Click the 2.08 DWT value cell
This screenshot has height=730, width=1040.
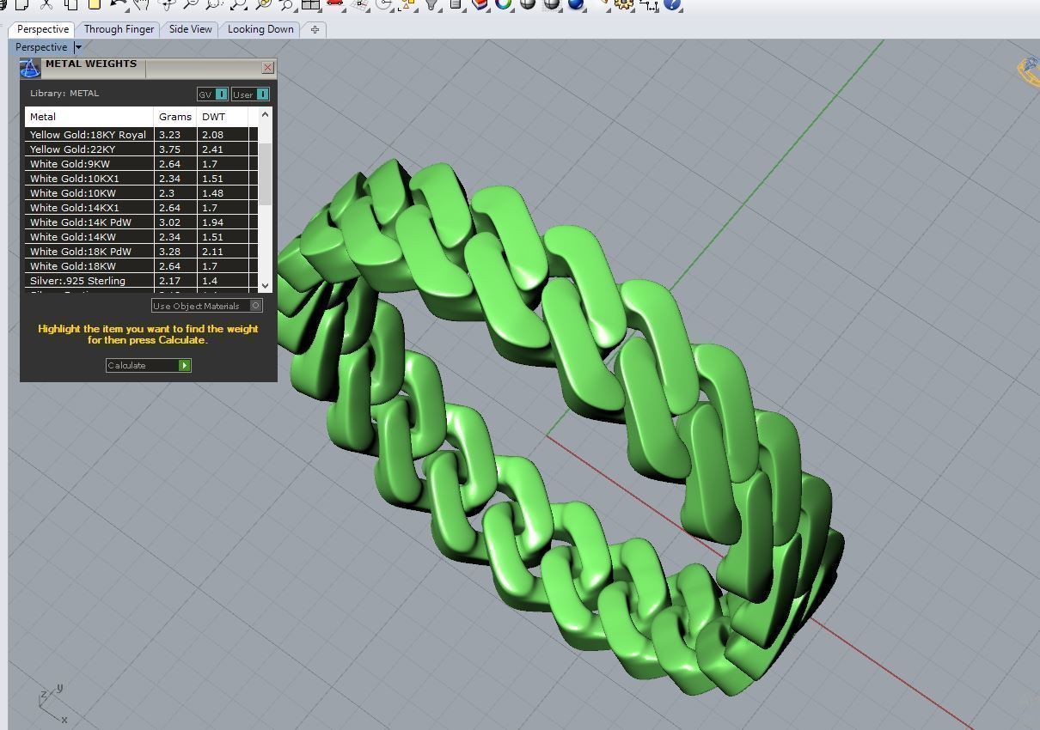[x=223, y=135]
